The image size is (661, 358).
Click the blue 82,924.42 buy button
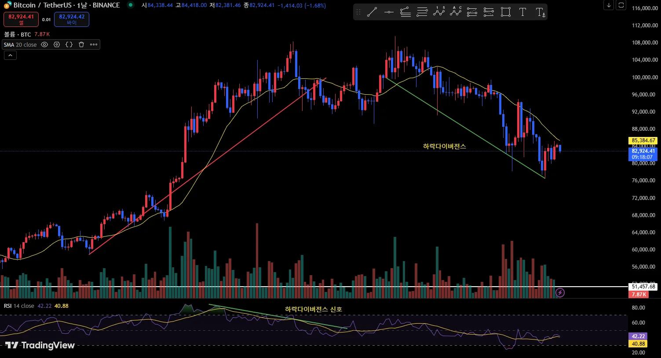click(x=72, y=19)
